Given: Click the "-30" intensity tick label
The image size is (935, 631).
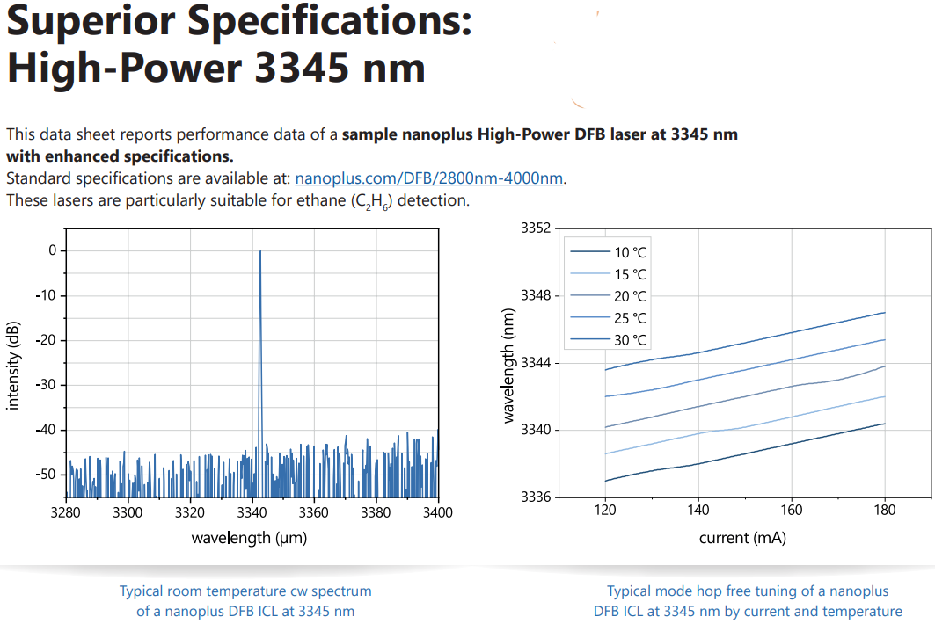Looking at the screenshot, I should click(47, 385).
